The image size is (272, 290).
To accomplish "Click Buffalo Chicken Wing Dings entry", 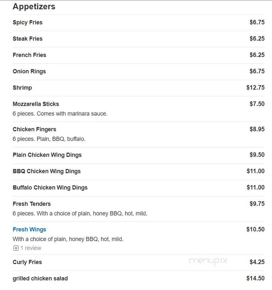I will click(x=50, y=188).
